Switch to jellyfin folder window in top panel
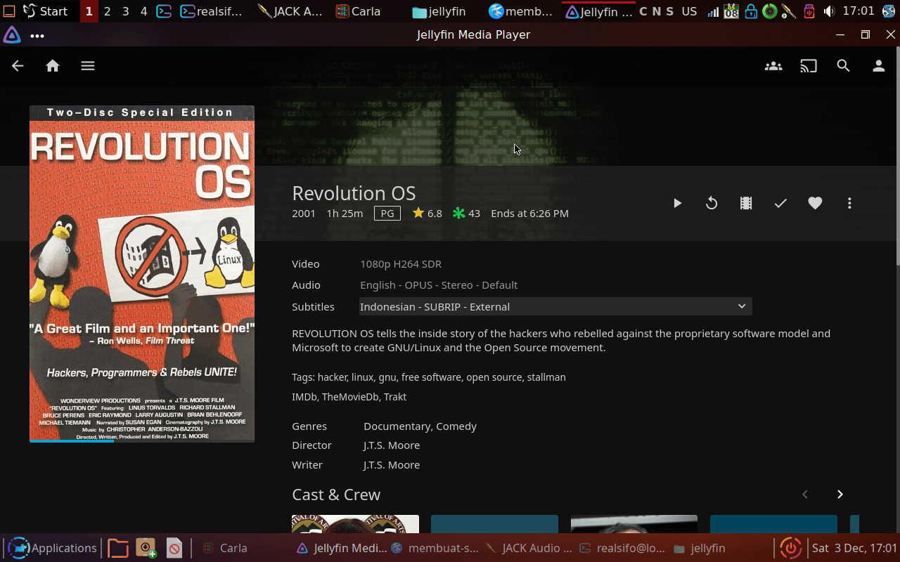 pyautogui.click(x=438, y=11)
